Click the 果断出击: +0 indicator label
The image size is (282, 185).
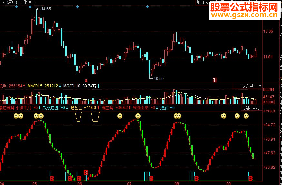[145, 108]
